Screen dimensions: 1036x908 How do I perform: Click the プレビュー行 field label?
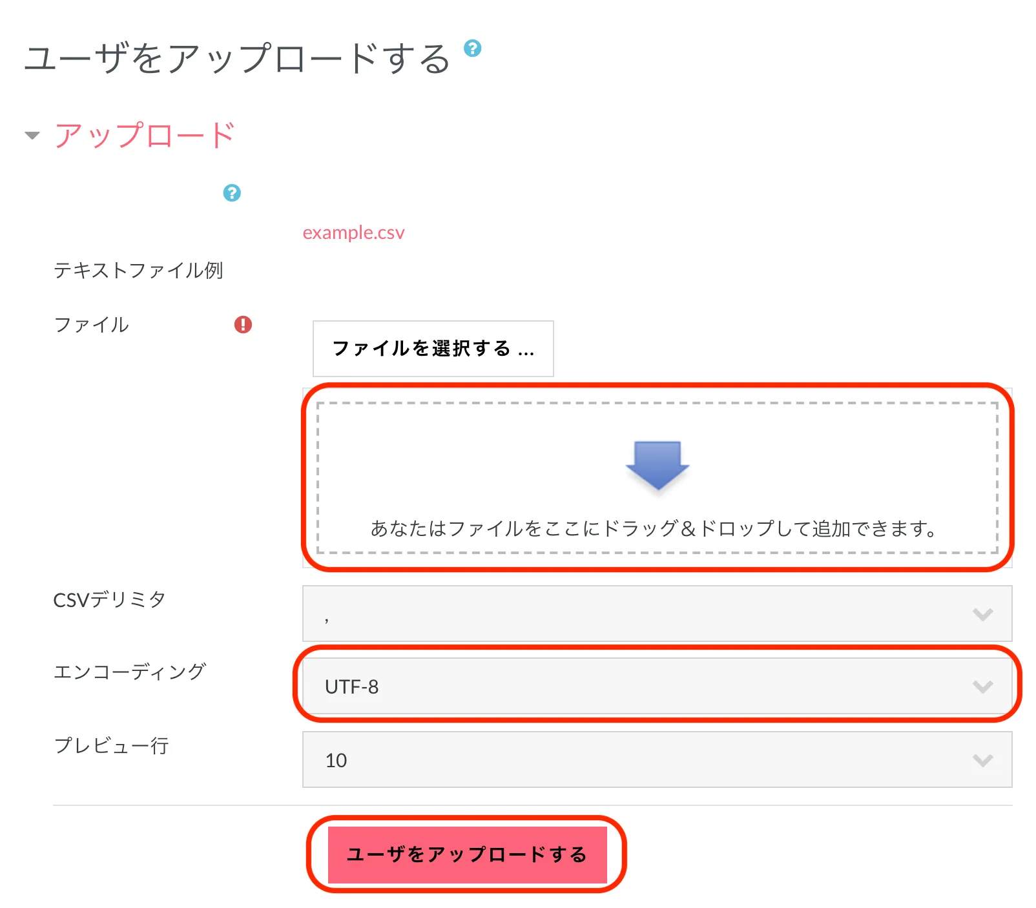(111, 745)
